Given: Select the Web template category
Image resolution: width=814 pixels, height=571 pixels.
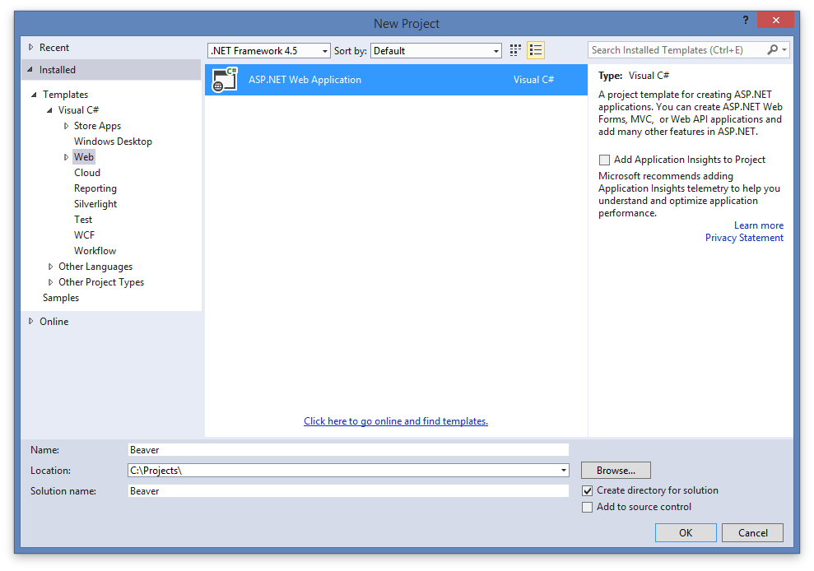Looking at the screenshot, I should (84, 157).
